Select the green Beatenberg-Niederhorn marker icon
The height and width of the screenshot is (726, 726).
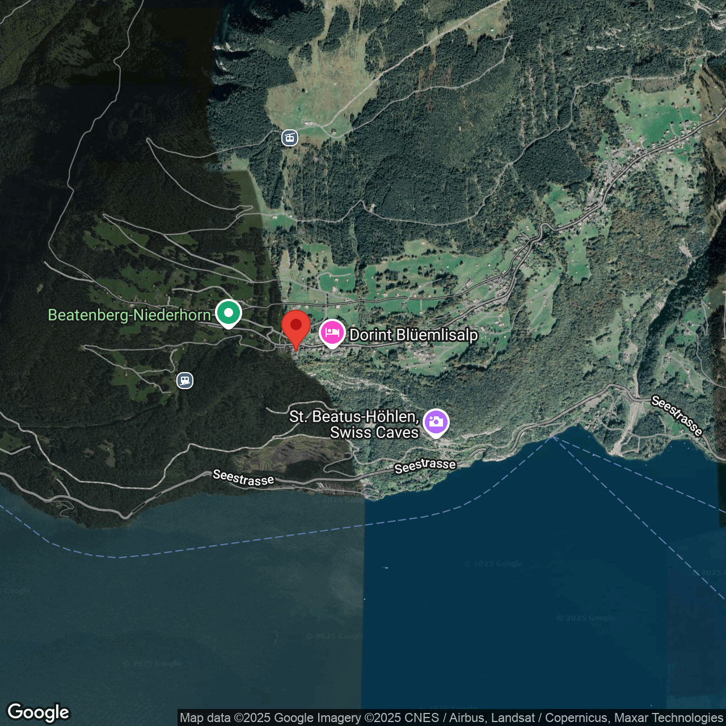(228, 313)
